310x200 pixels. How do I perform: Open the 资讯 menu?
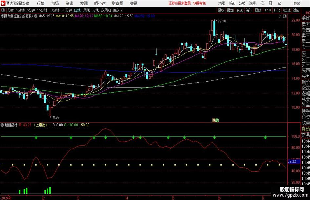click(70, 3)
